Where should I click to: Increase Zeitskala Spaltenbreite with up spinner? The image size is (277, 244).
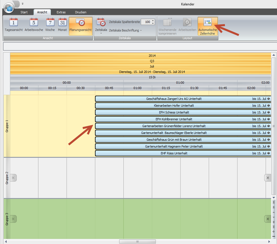(x=153, y=20)
